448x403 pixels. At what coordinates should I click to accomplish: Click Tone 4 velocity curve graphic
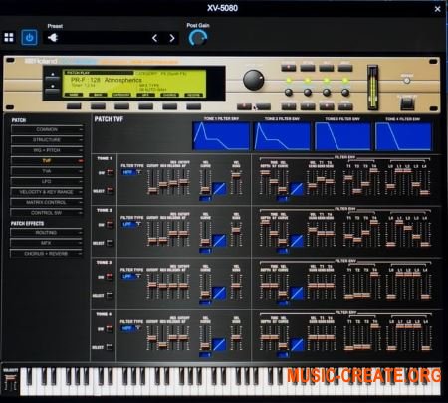pyautogui.click(x=219, y=344)
